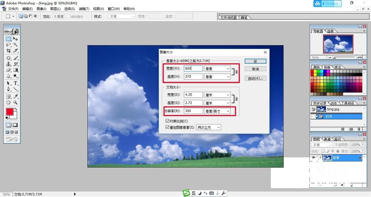The image size is (371, 197).
Task: Select the Zoom tool
Action: pyautogui.click(x=15, y=102)
